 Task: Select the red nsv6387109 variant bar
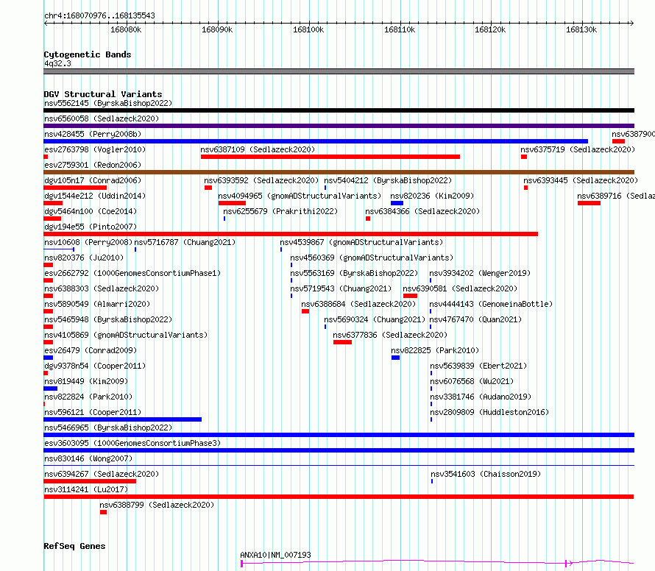click(330, 157)
